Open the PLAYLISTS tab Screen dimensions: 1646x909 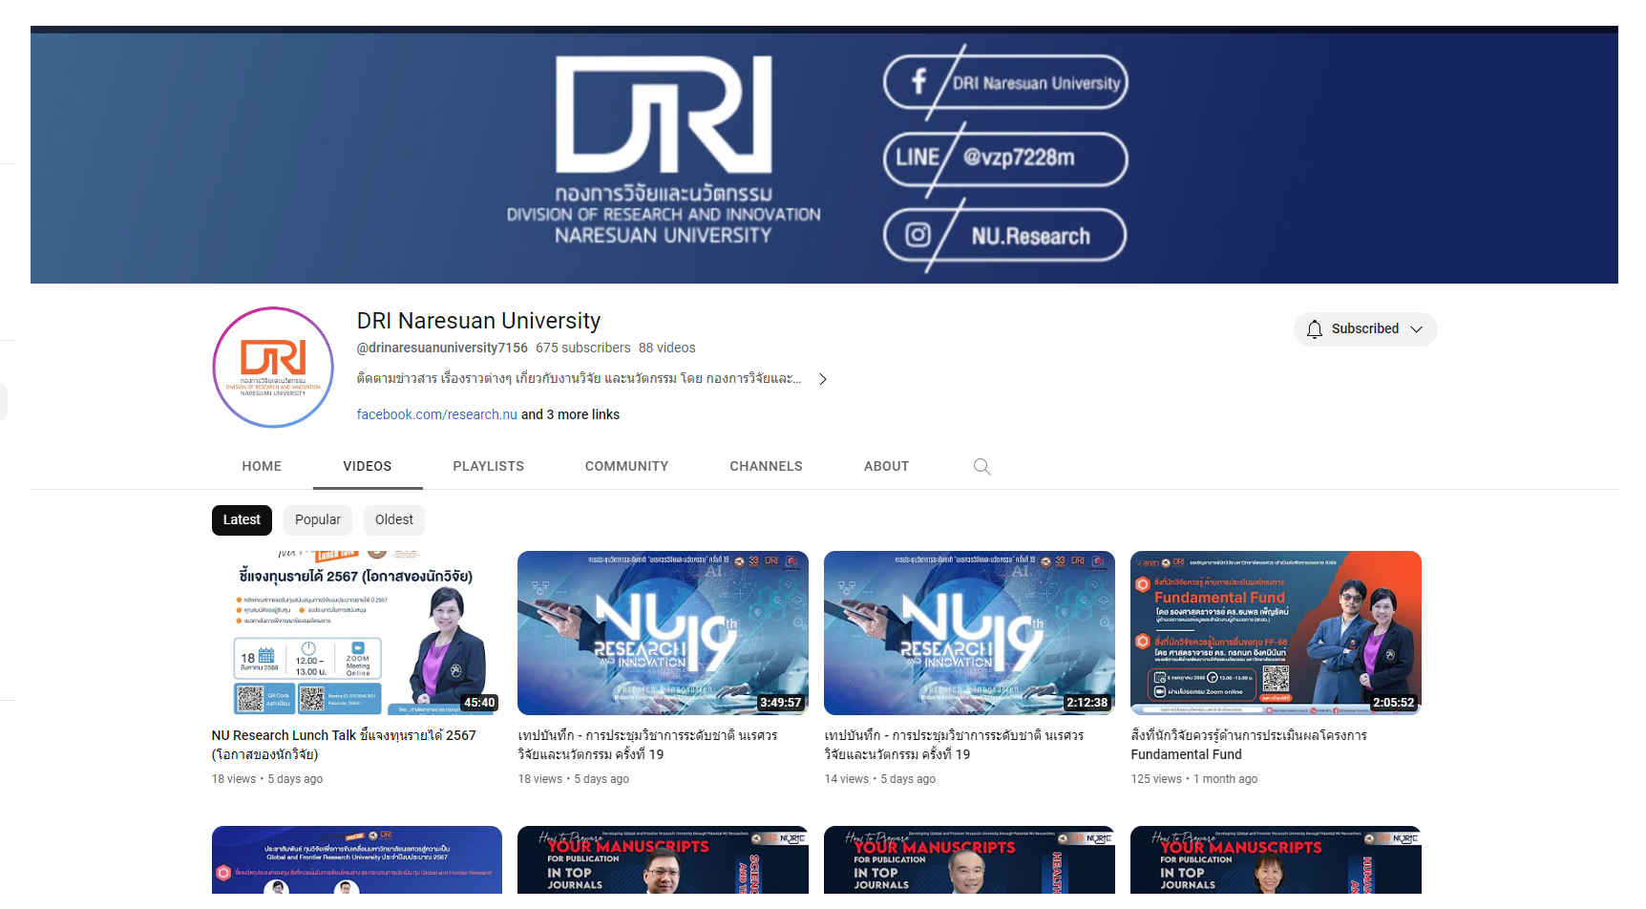(489, 466)
